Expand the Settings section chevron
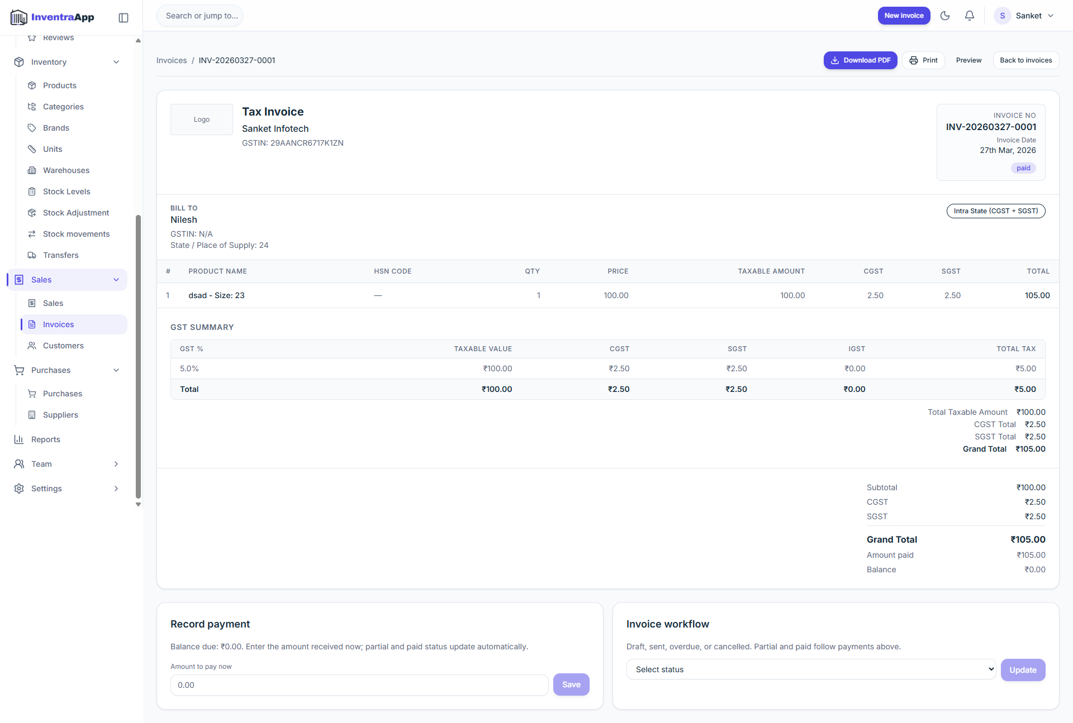This screenshot has height=723, width=1073. [x=116, y=489]
